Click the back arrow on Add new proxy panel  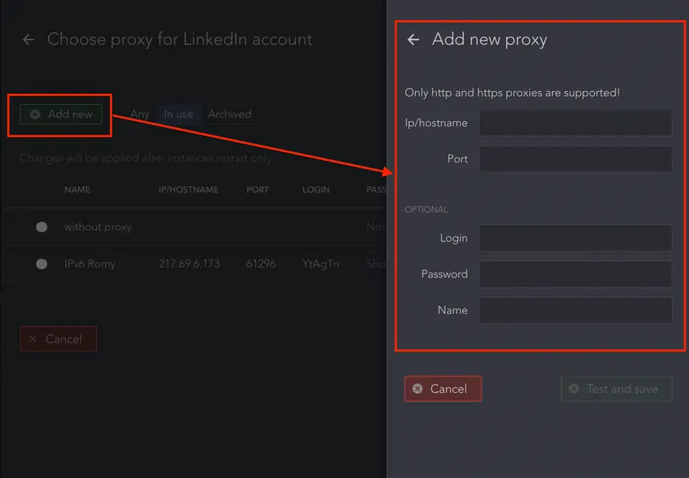point(413,40)
